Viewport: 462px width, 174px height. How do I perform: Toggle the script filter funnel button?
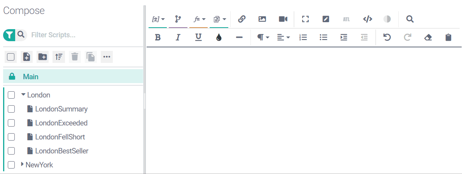(x=9, y=35)
